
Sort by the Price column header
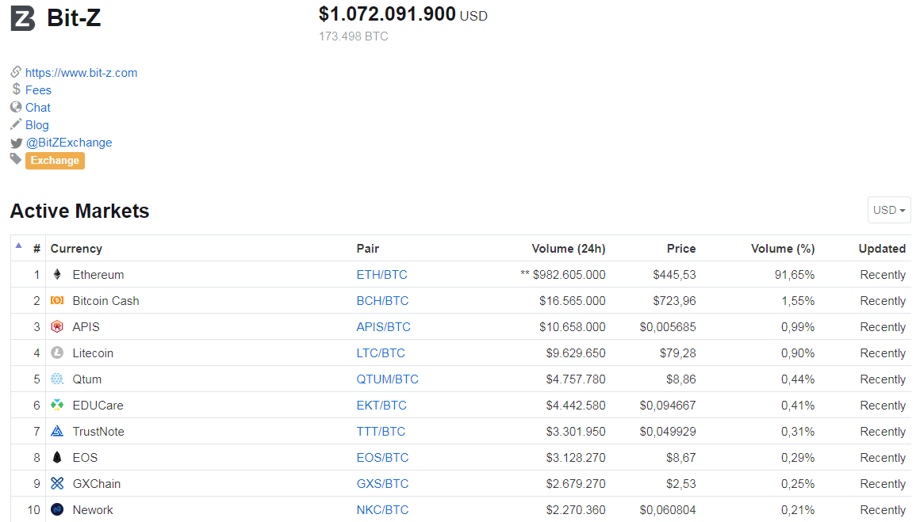[681, 249]
